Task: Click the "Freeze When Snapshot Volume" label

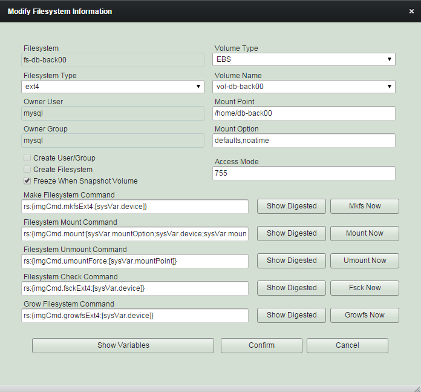Action: click(85, 181)
